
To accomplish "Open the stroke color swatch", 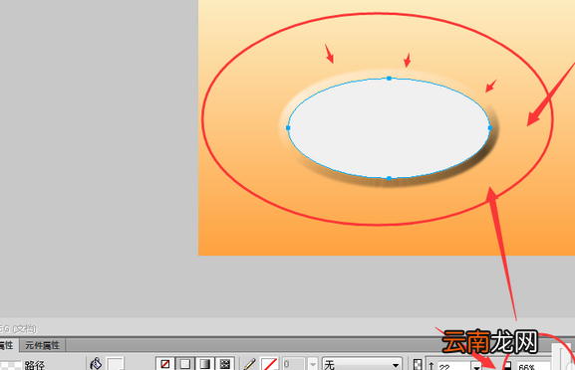I will (x=269, y=364).
